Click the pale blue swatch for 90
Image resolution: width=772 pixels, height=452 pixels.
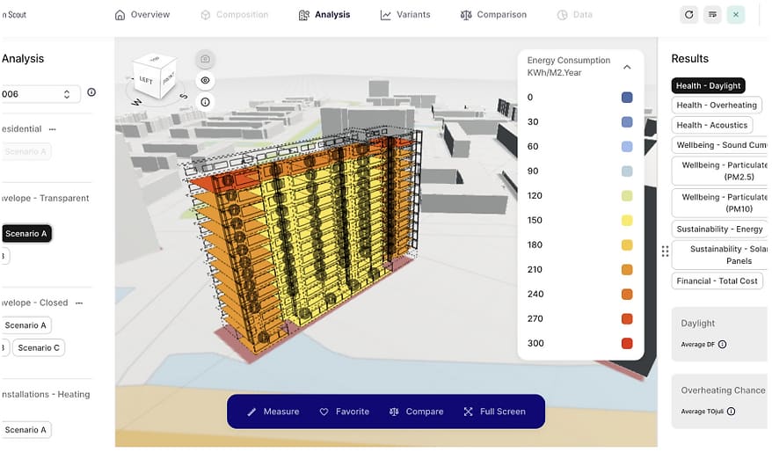(627, 171)
